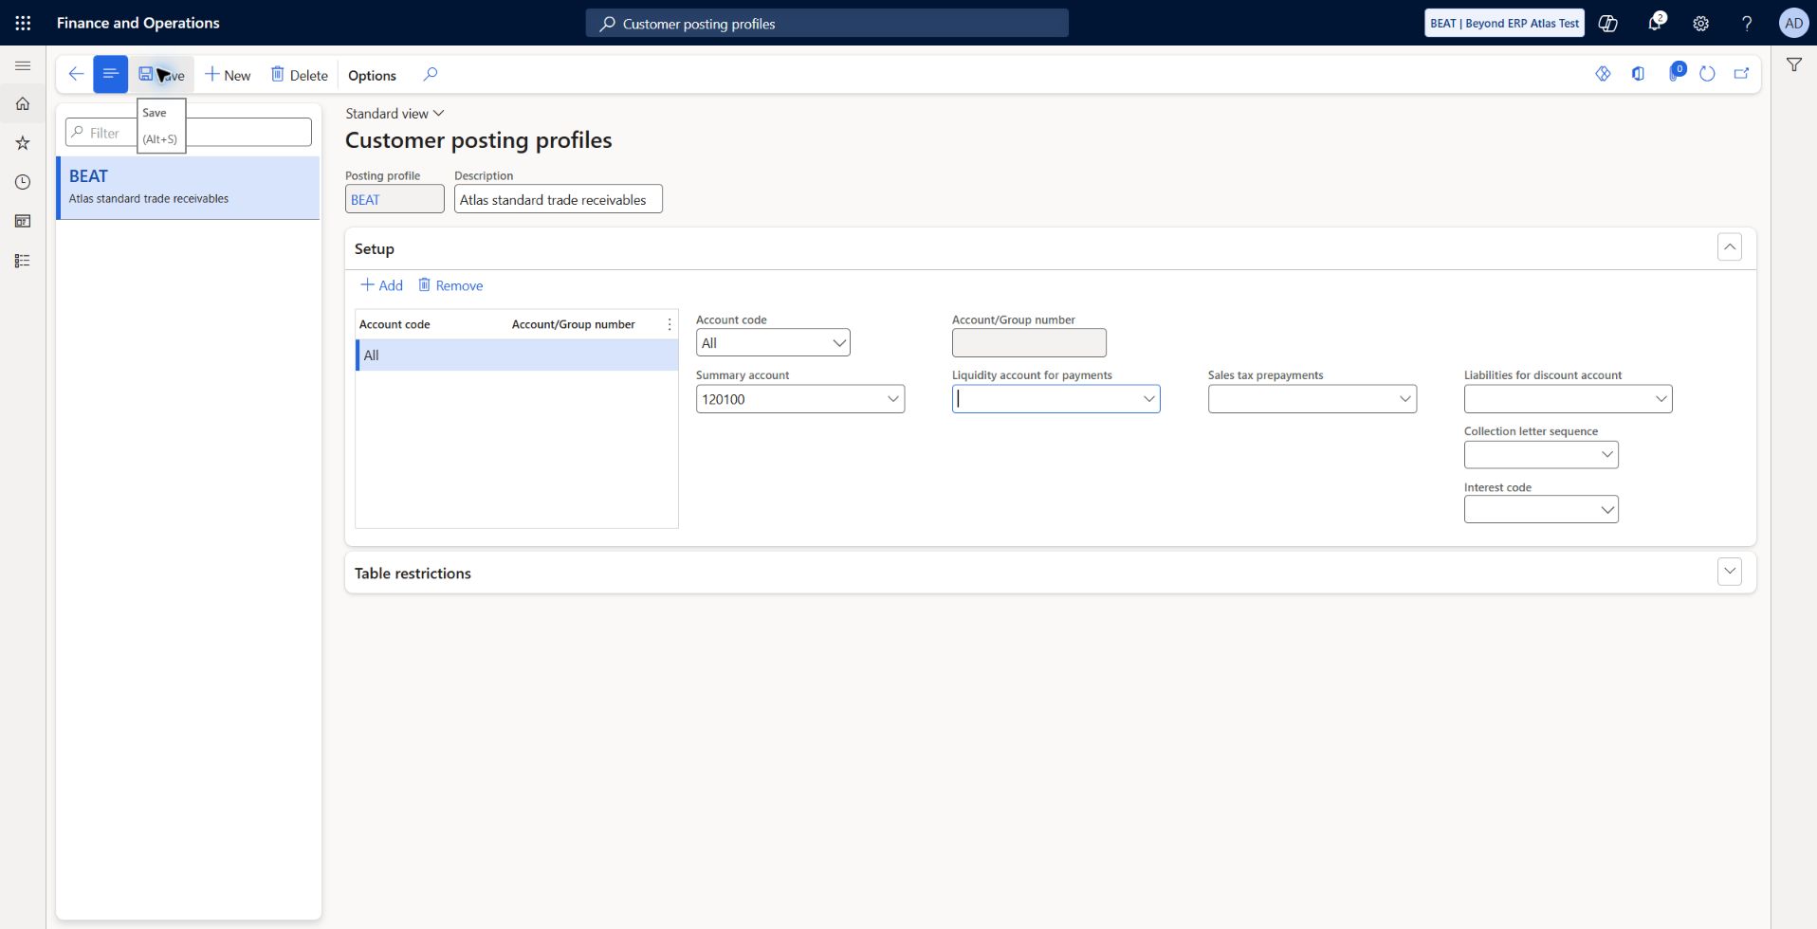The height and width of the screenshot is (929, 1817).
Task: Delete the current posting profile
Action: coord(300,75)
